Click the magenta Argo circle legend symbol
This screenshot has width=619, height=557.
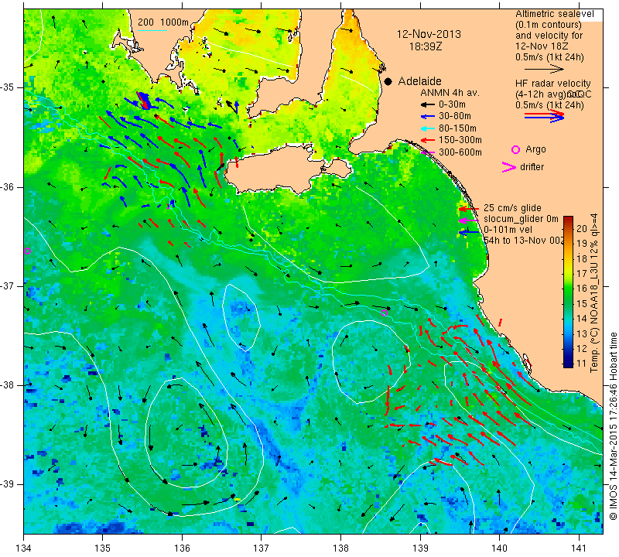coord(515,149)
